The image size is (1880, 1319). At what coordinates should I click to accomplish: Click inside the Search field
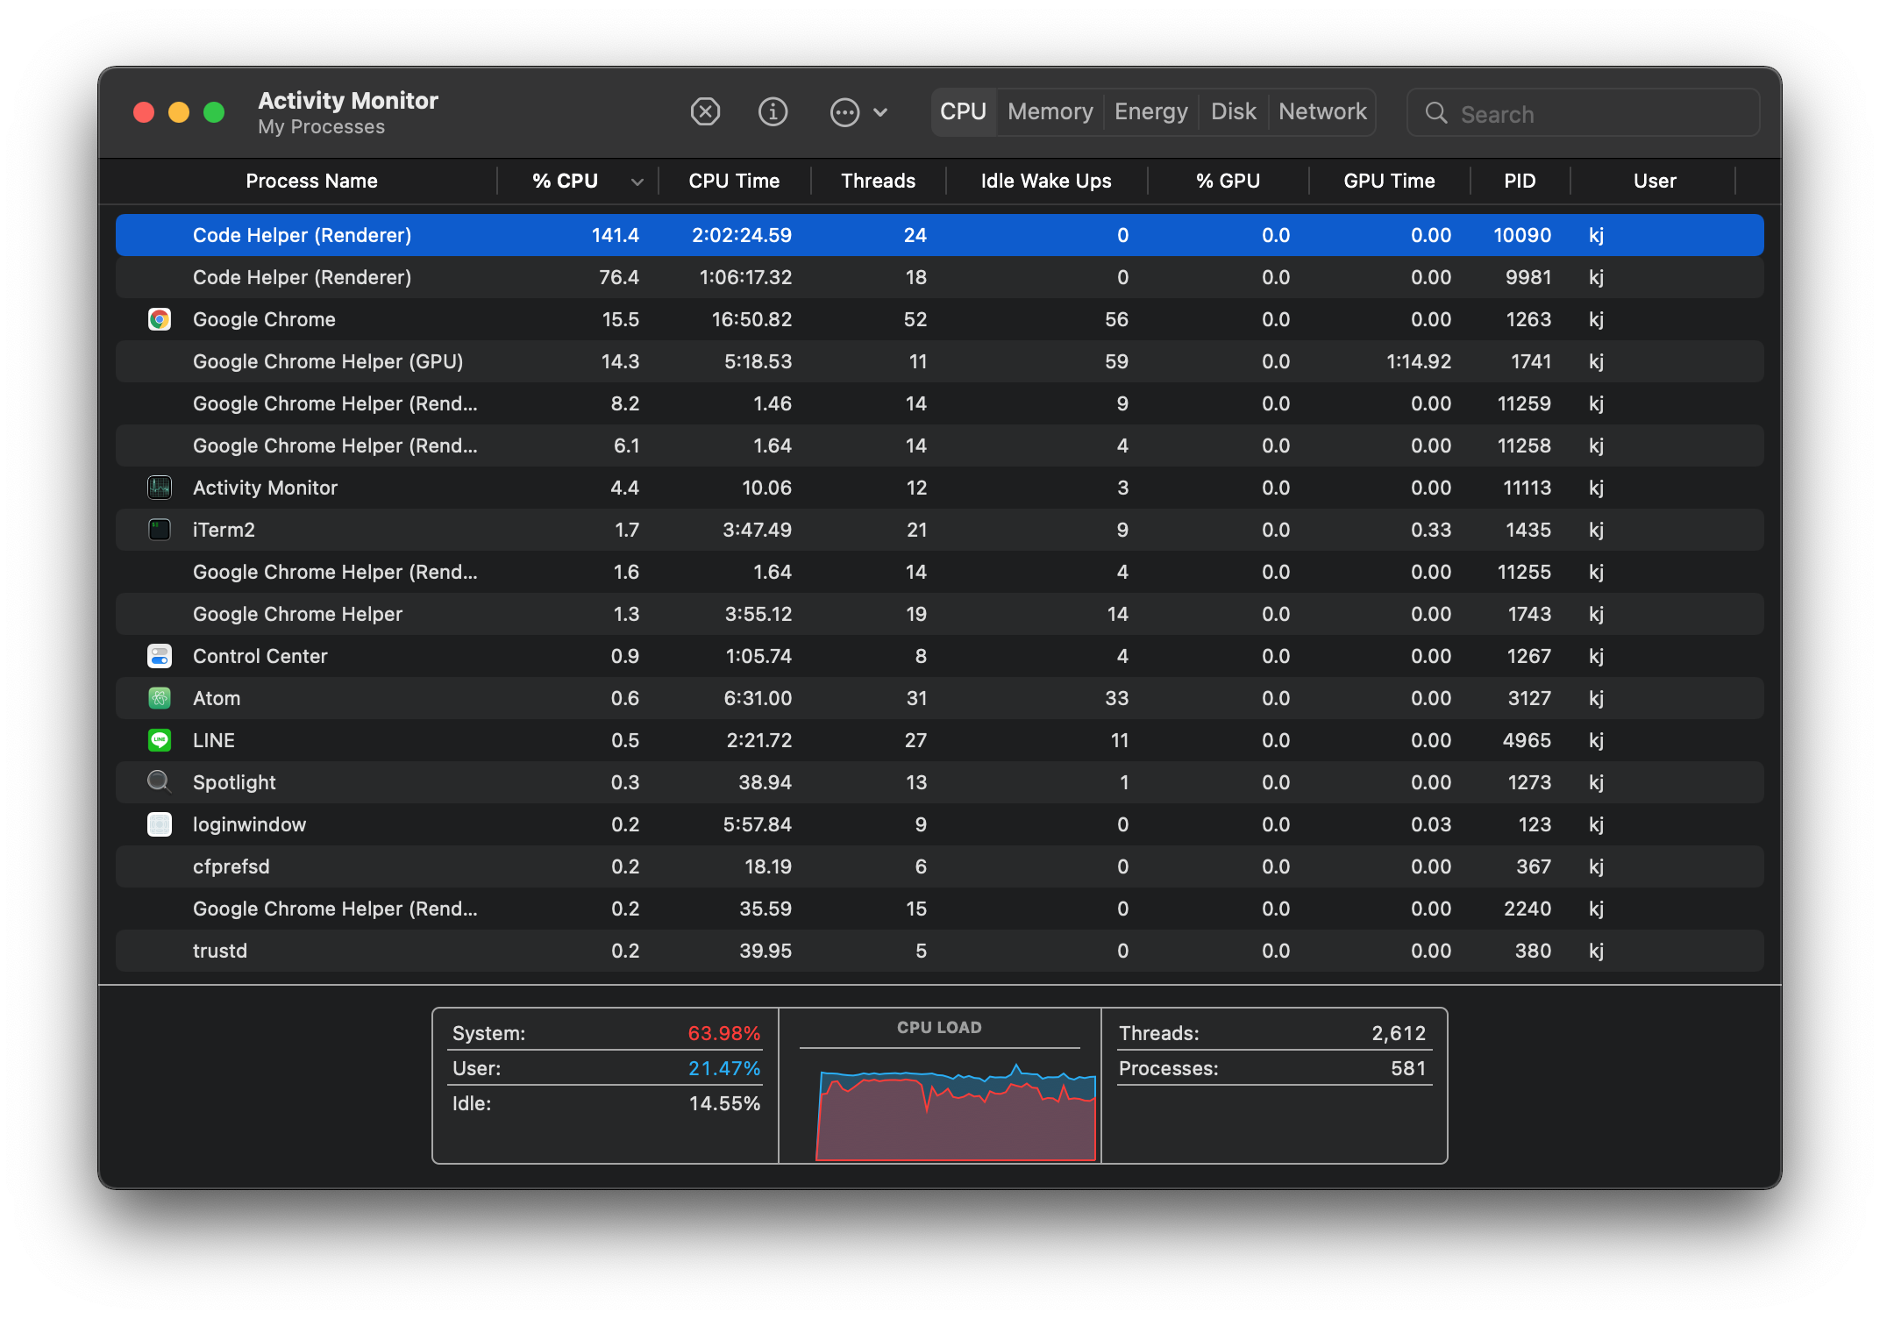(1583, 113)
